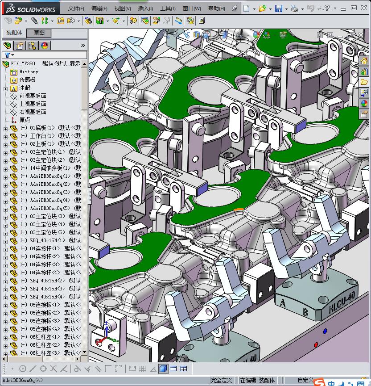Select the Trim Entities tool
Screen dimensions: 371x386
coord(54,369)
